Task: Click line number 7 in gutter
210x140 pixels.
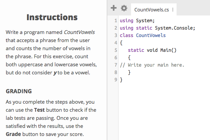Action: coord(116,65)
